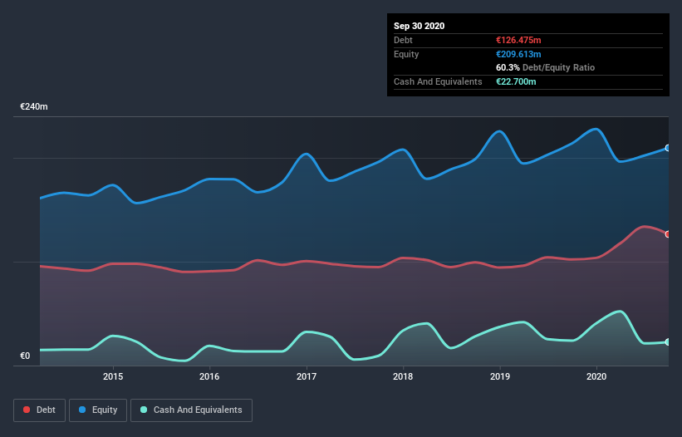This screenshot has width=682, height=437.
Task: Click the €0 y-axis label
Action: click(25, 356)
